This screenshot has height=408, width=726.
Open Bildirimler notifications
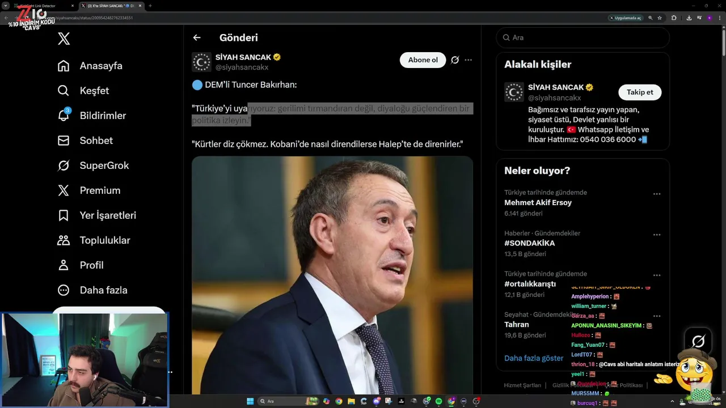click(x=92, y=116)
